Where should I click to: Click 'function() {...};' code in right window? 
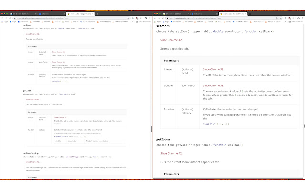(x=216, y=124)
